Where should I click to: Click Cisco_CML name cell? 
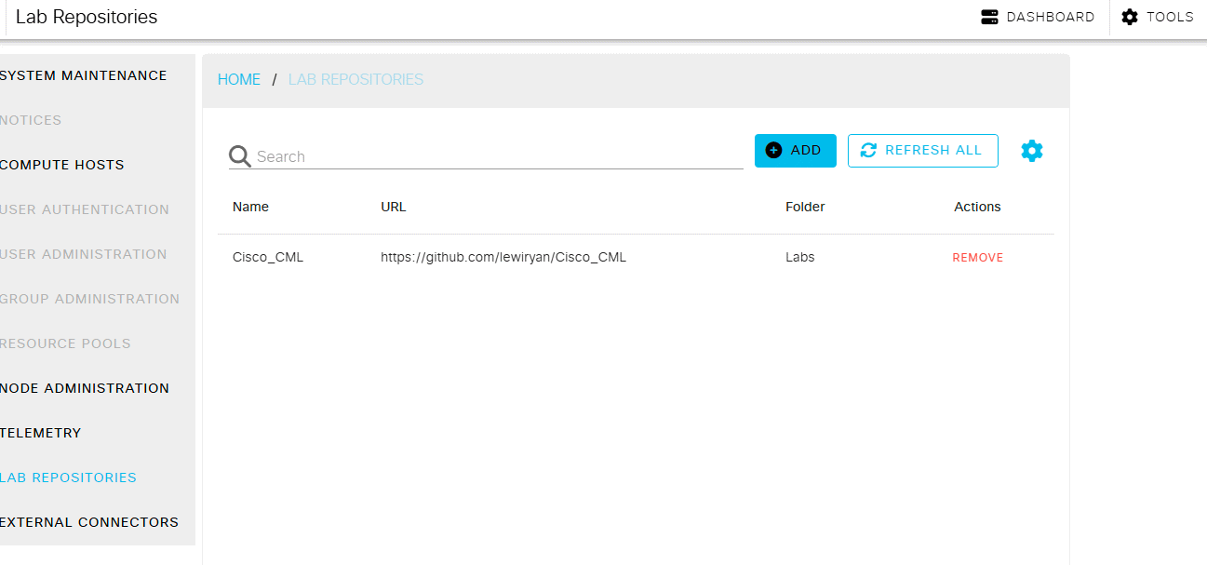click(x=268, y=258)
